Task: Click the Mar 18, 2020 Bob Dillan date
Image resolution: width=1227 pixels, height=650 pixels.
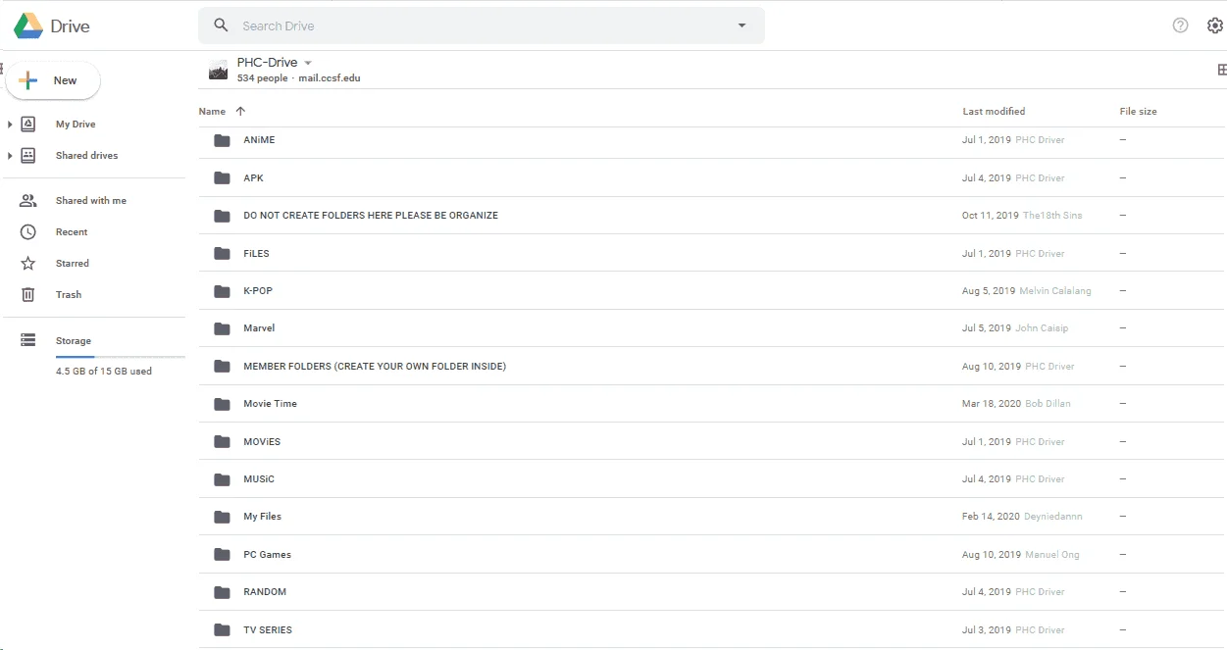Action: pyautogui.click(x=1016, y=404)
